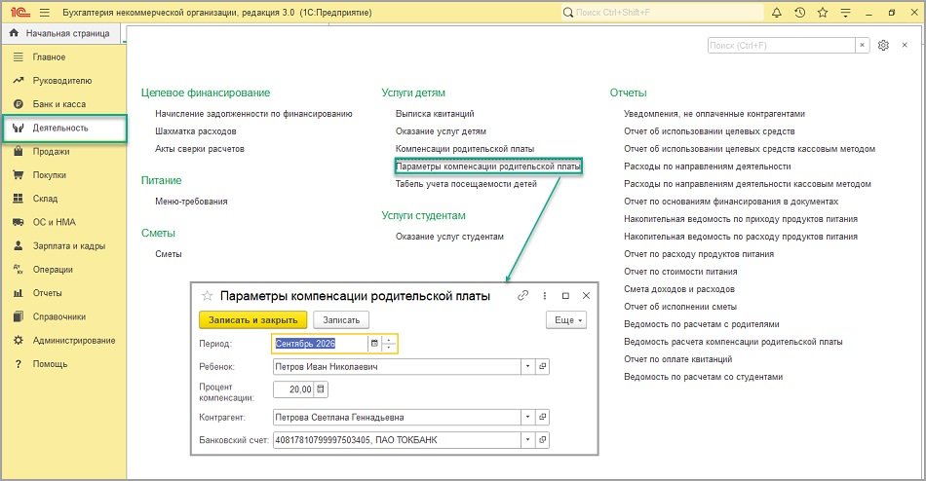
Task: Open the function panel settings gear
Action: click(883, 46)
